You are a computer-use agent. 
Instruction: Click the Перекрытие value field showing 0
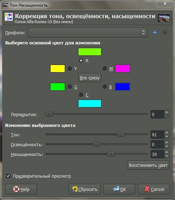(158, 114)
